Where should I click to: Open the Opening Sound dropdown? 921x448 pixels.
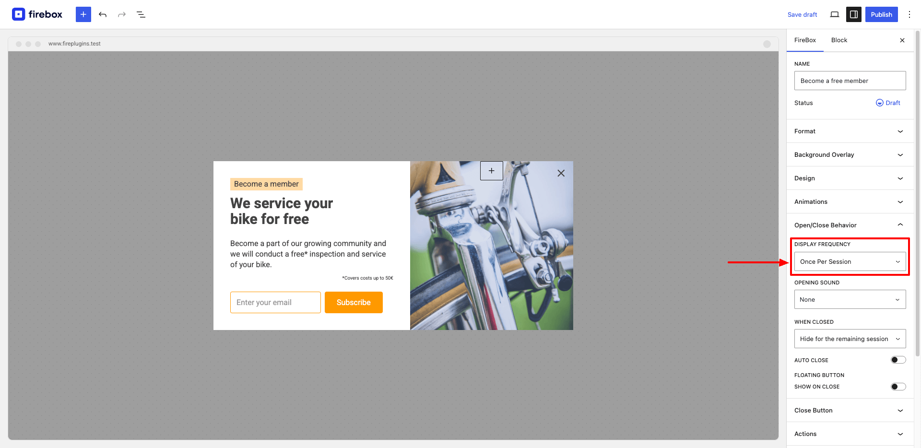point(850,299)
